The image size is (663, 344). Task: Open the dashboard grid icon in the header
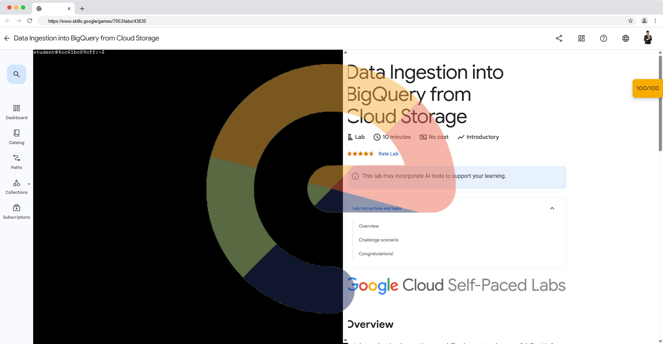point(582,38)
